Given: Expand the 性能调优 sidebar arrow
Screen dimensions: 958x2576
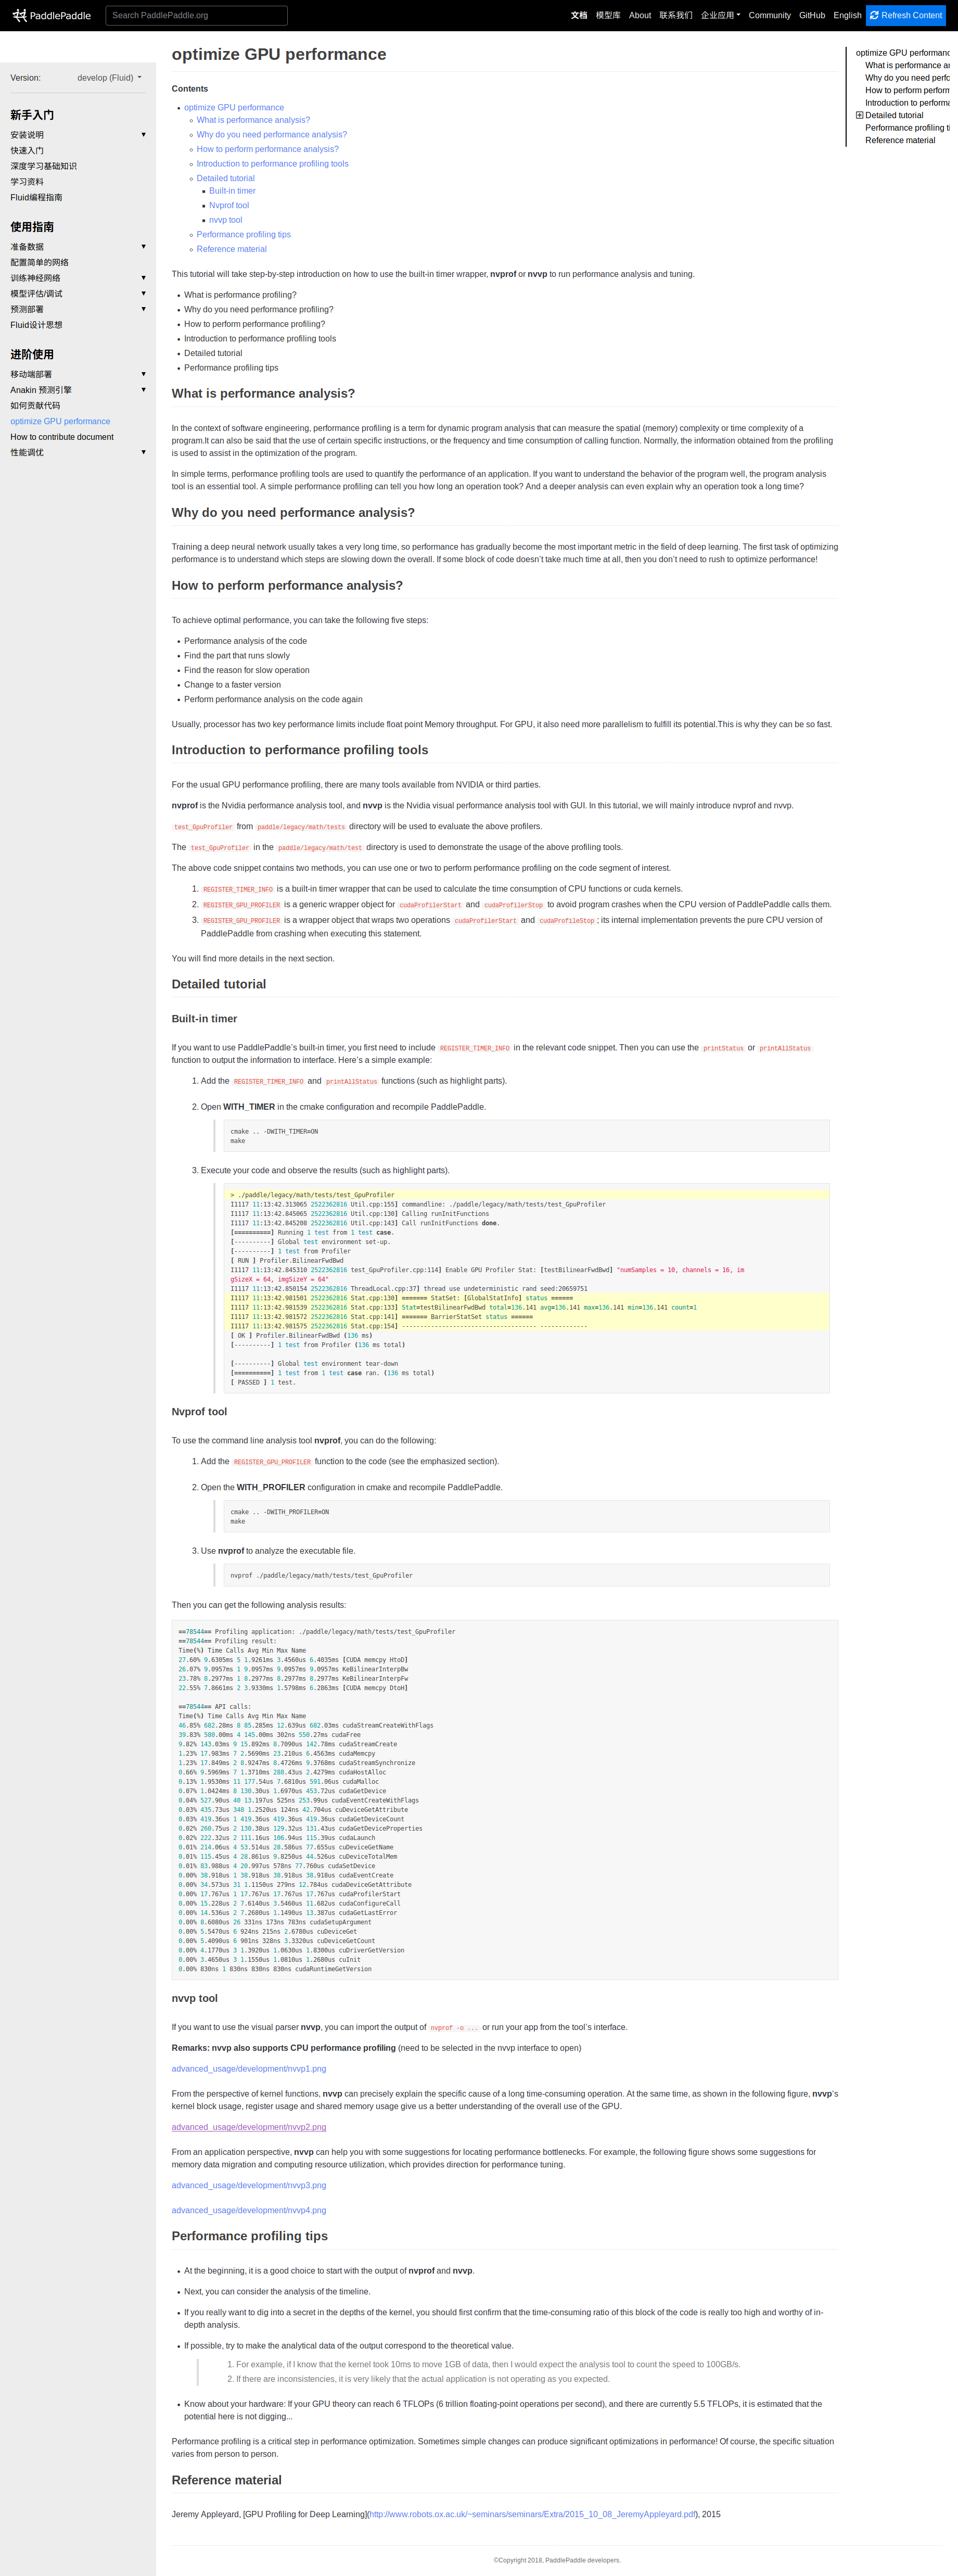Looking at the screenshot, I should click(x=143, y=452).
